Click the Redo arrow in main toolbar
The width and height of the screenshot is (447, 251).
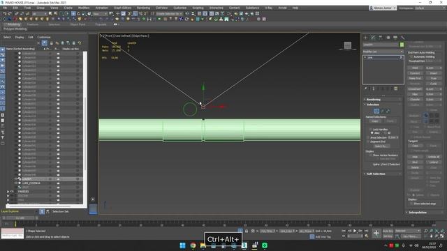(x=10, y=14)
